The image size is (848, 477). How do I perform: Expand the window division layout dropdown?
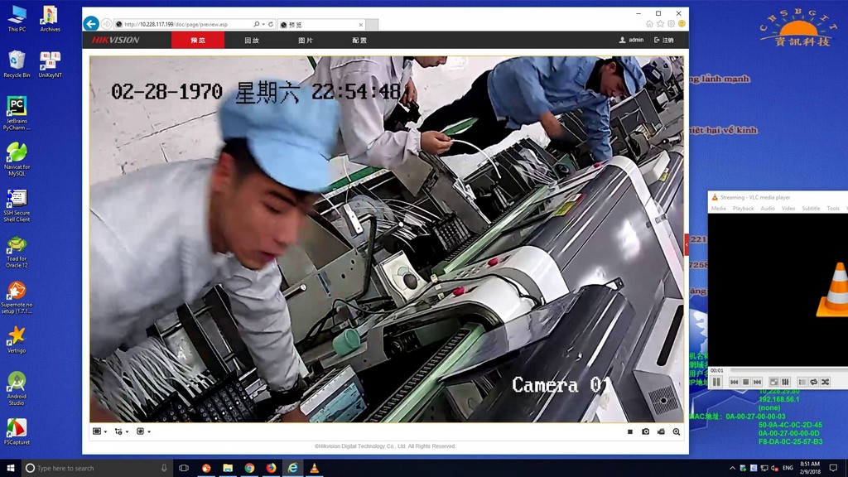[x=100, y=431]
